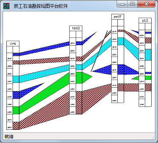Minimize the window
158x143 pixels.
point(122,4)
